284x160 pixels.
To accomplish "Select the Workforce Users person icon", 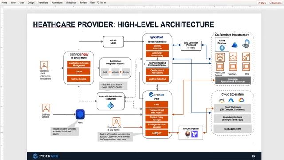I will coord(44,65).
